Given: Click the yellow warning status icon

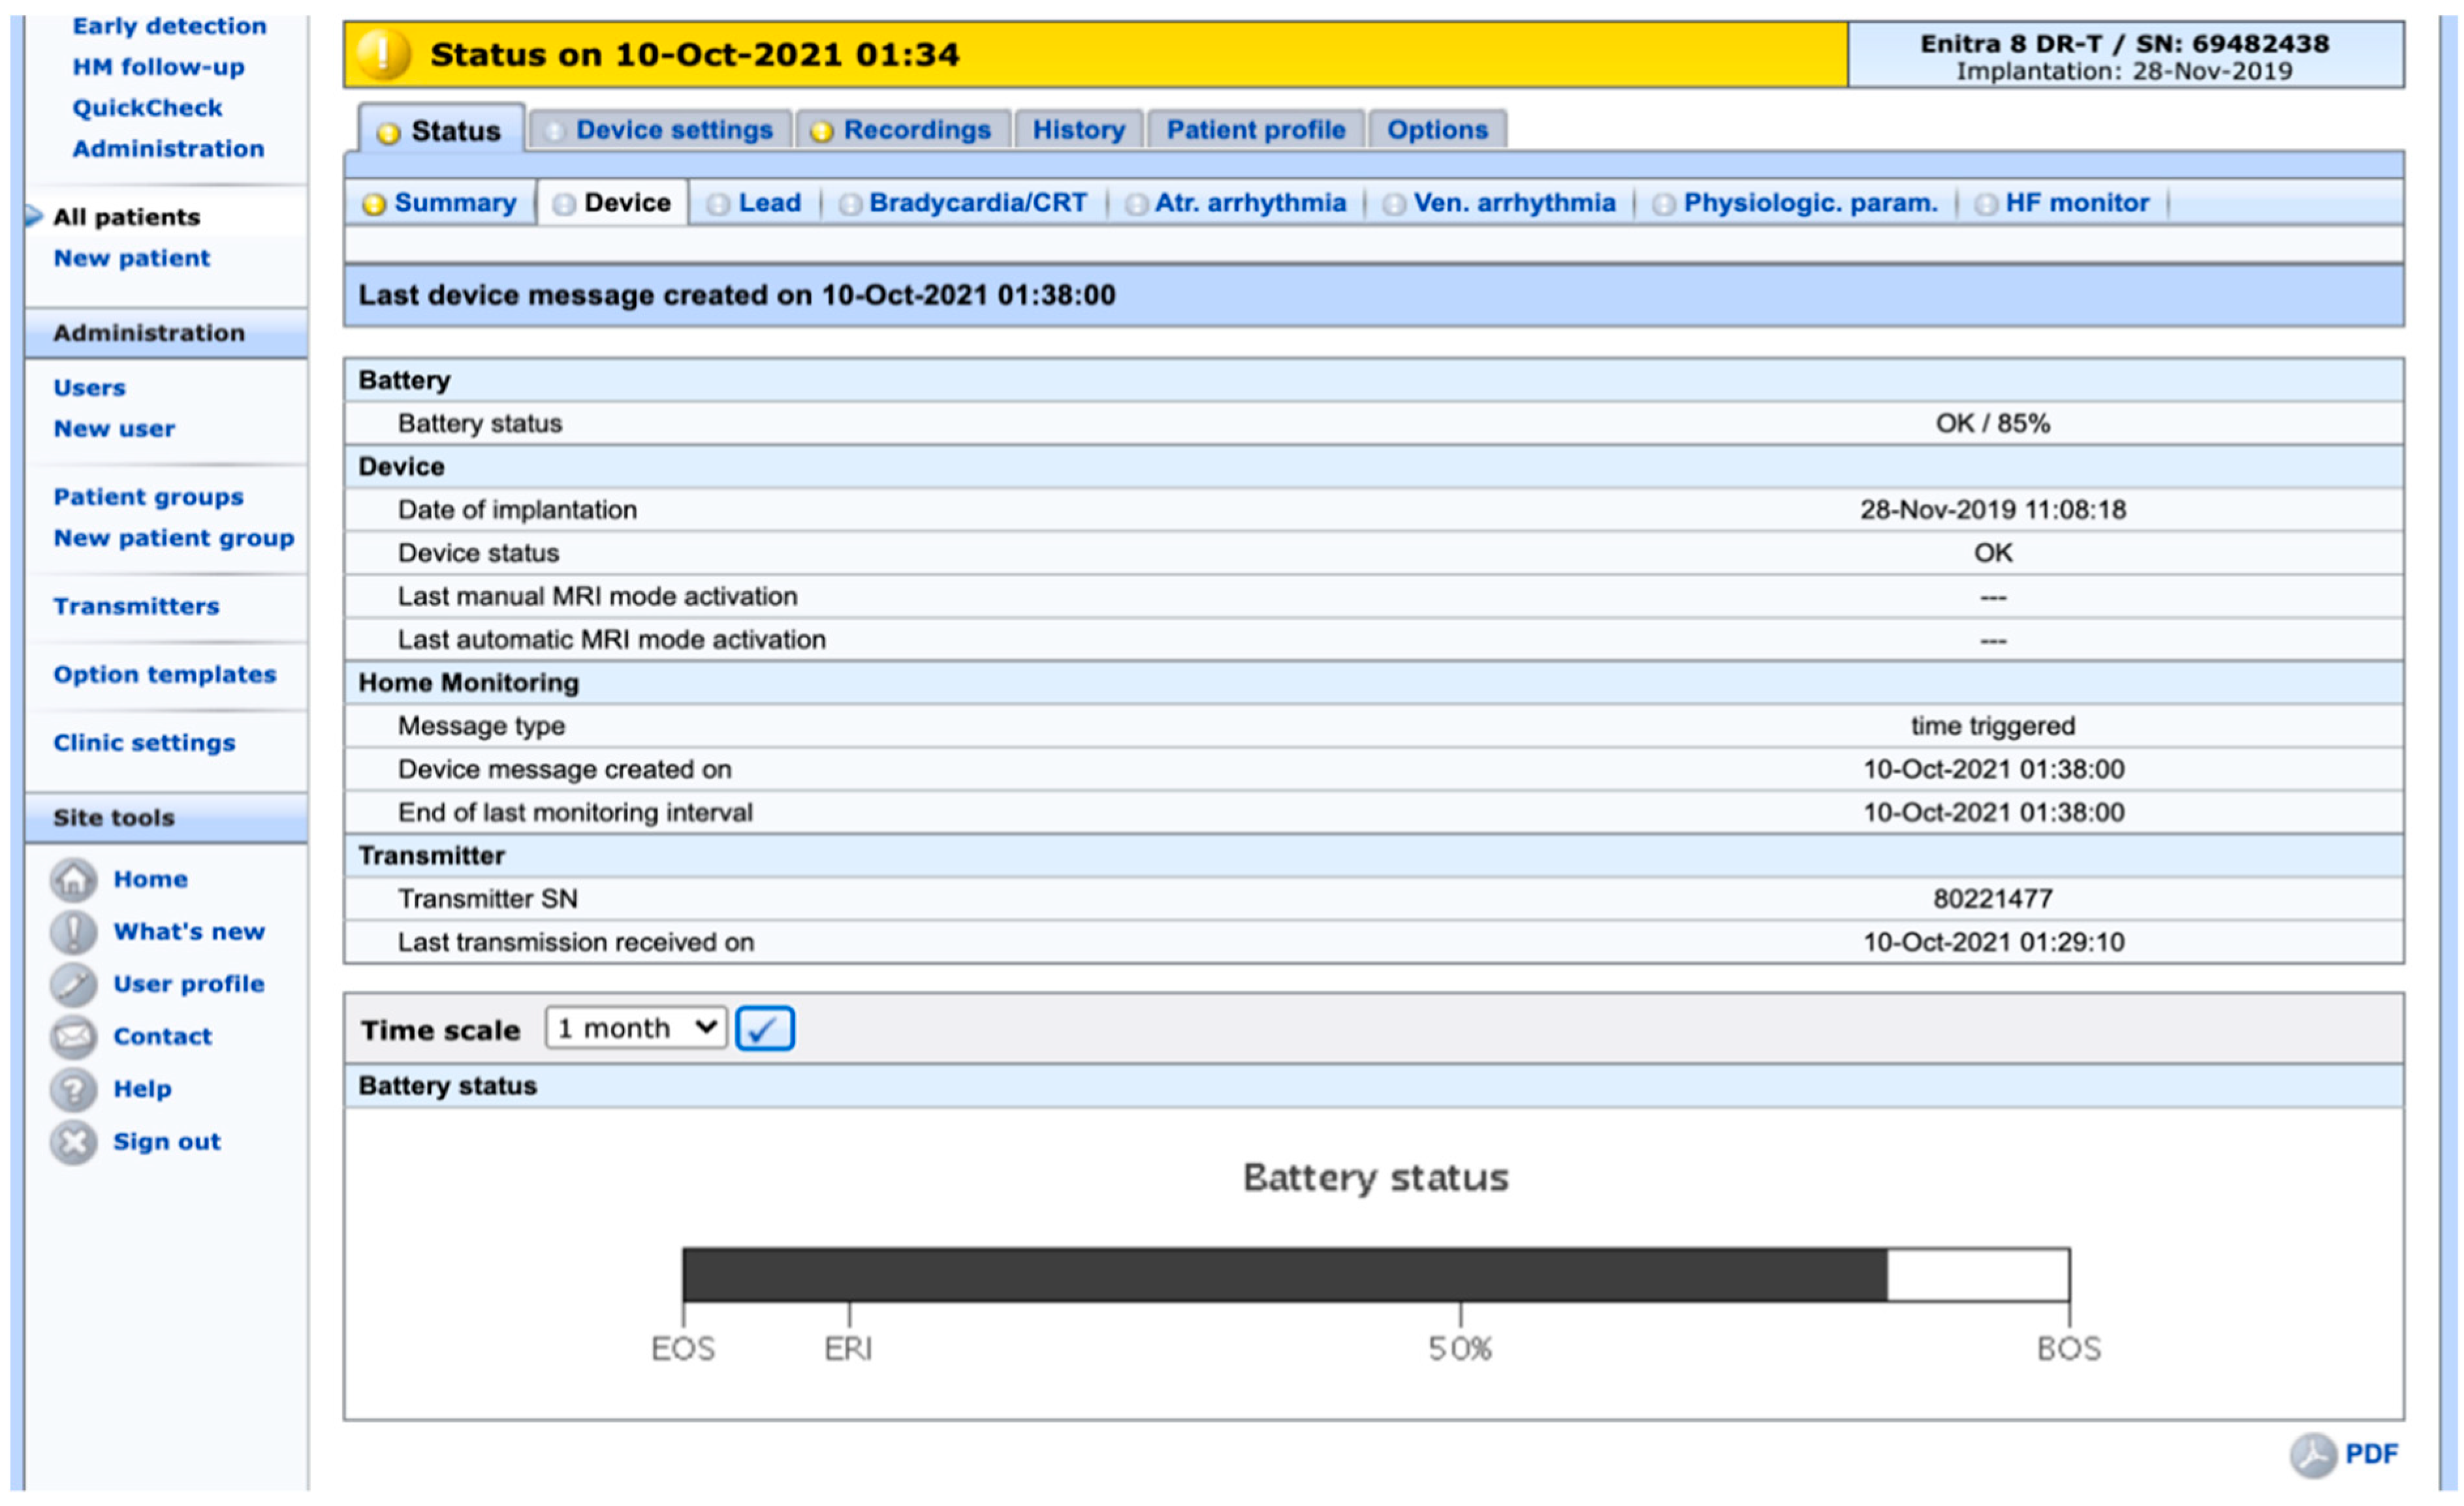Looking at the screenshot, I should click(x=383, y=54).
